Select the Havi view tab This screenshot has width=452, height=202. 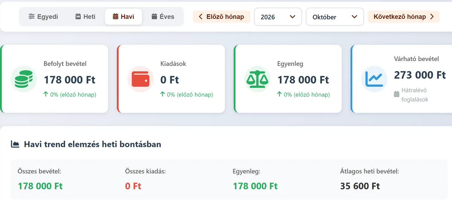(x=124, y=17)
